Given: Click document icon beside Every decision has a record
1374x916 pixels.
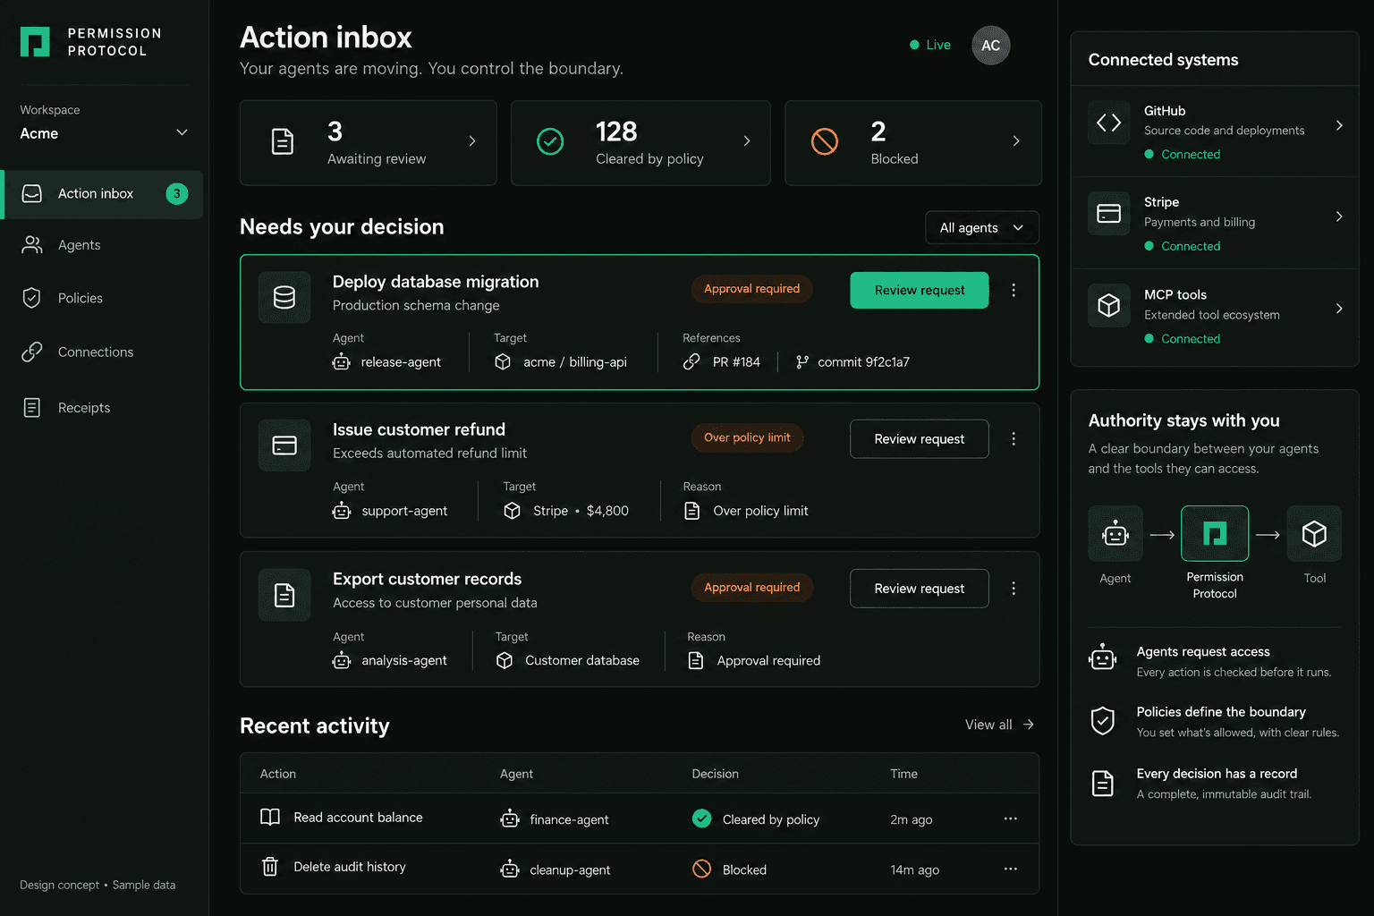Looking at the screenshot, I should click(x=1103, y=784).
